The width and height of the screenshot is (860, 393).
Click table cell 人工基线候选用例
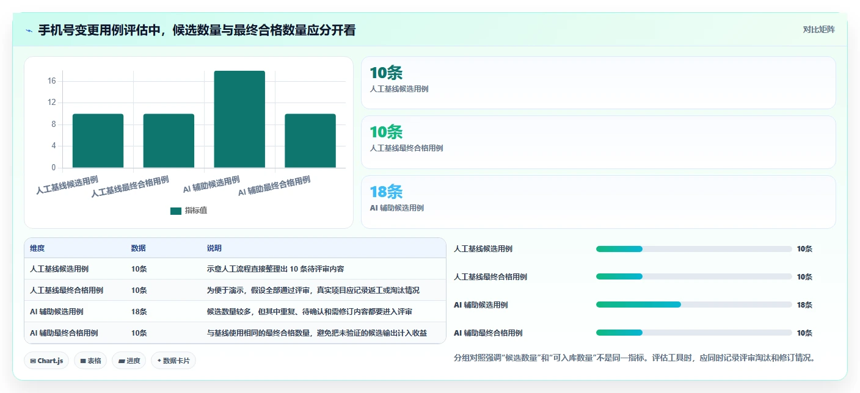pos(59,269)
